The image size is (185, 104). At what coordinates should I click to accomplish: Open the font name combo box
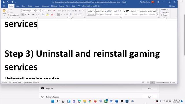(28, 11)
